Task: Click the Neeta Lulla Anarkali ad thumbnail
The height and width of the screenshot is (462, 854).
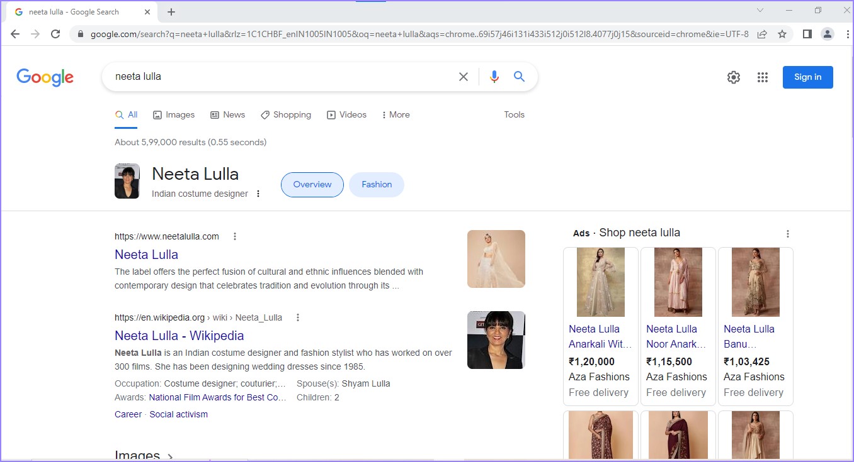Action: click(x=600, y=282)
